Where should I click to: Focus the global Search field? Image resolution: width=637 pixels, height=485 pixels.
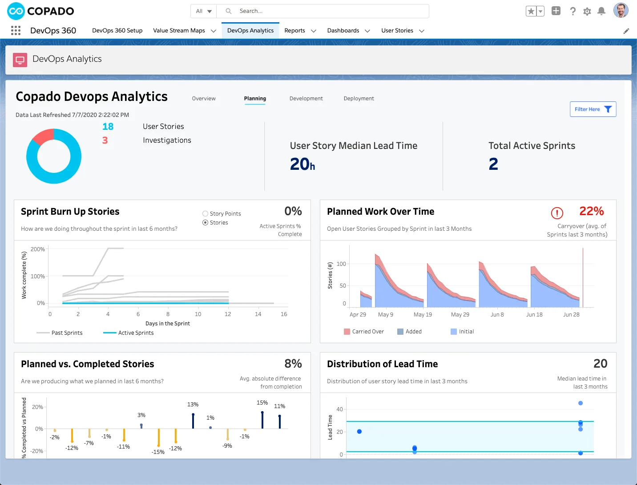click(x=323, y=11)
